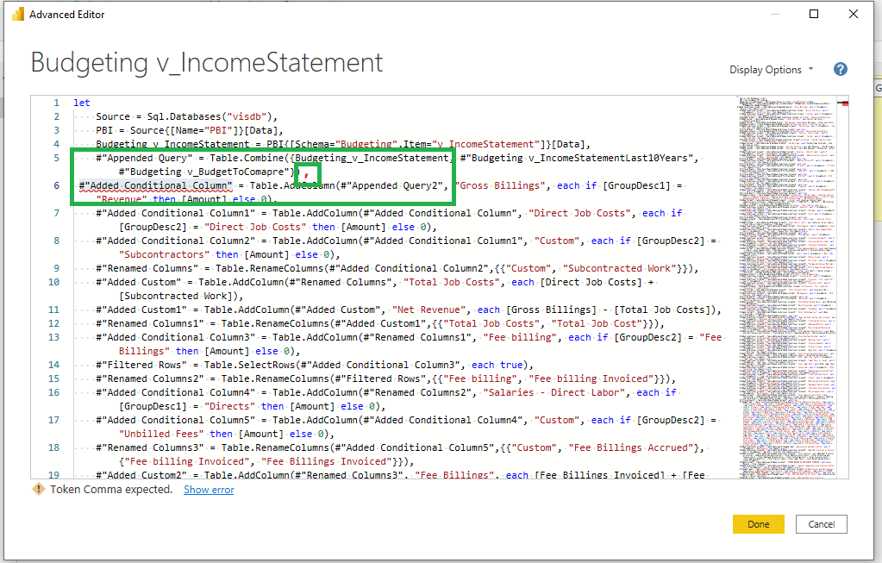Click Table.SelectRows on line 14
882x563 pixels.
click(250, 365)
